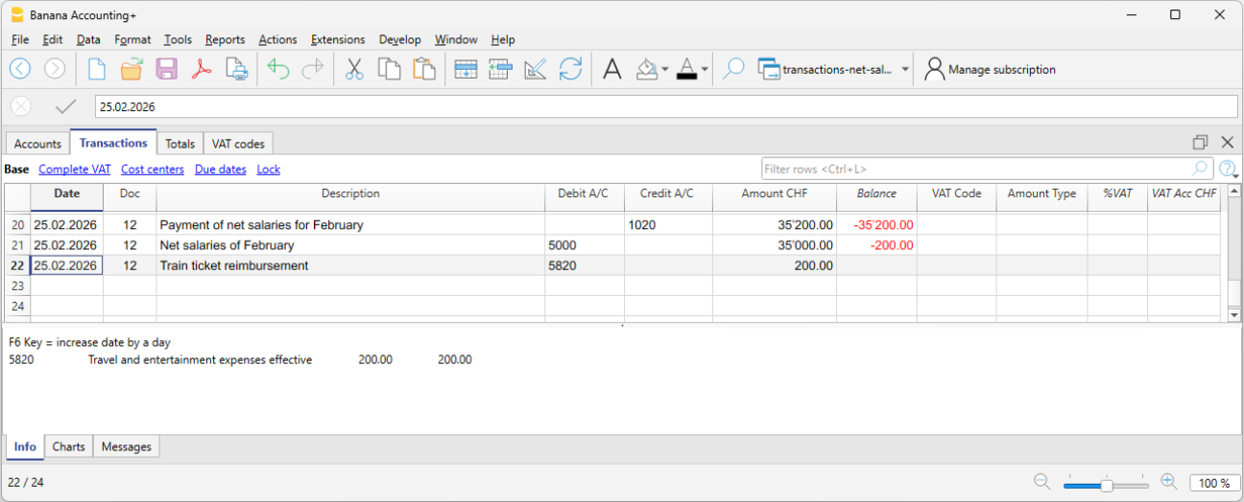1244x502 pixels.
Task: Click the table scrollbar down arrow
Action: click(x=1234, y=314)
